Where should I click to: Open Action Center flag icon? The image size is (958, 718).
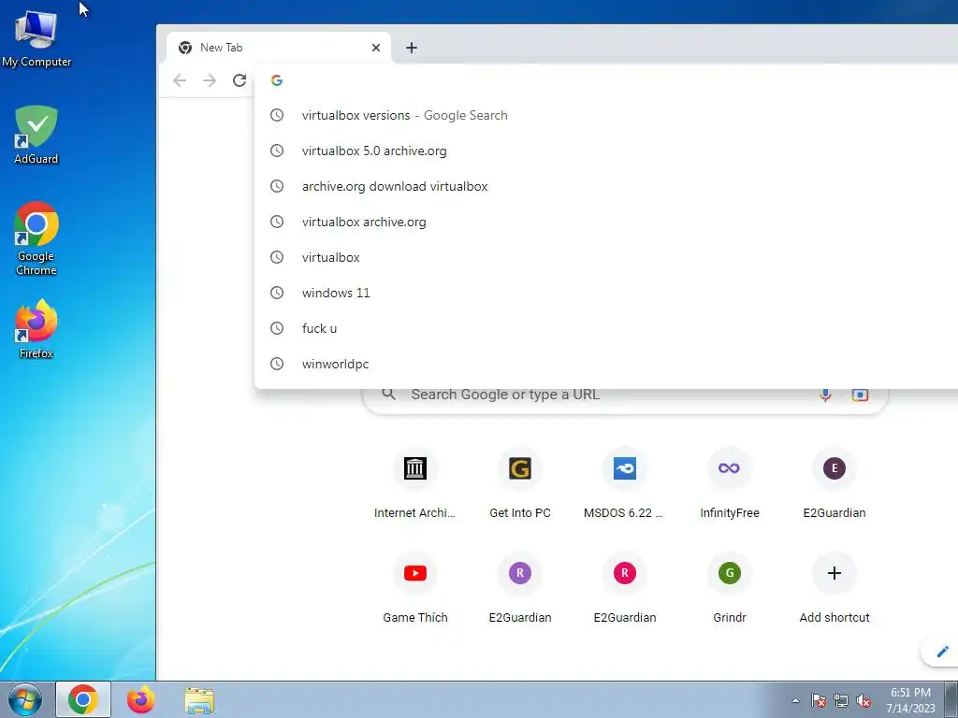click(x=819, y=700)
